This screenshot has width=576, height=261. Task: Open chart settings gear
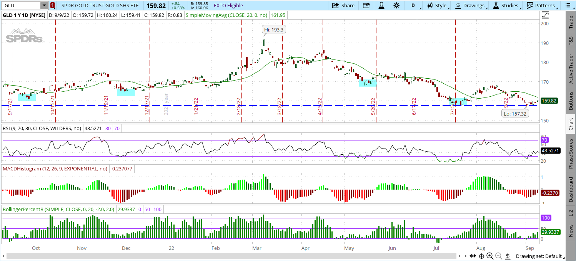tap(396, 5)
